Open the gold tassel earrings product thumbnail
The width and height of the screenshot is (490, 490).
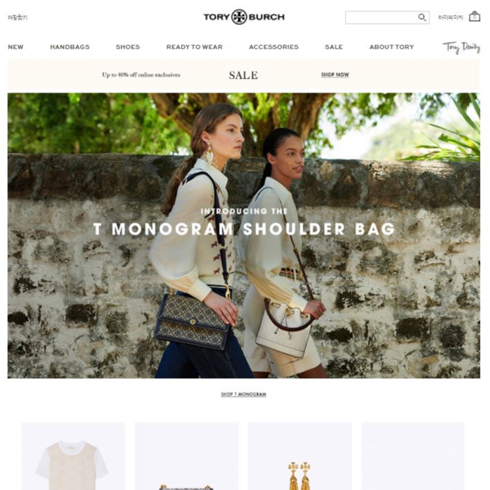(x=299, y=456)
